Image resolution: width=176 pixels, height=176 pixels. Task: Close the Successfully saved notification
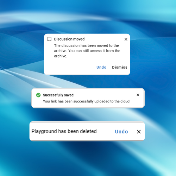[x=138, y=95]
